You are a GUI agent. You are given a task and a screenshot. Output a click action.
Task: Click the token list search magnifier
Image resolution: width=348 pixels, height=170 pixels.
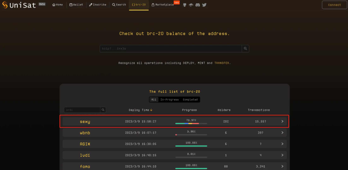tap(103, 110)
